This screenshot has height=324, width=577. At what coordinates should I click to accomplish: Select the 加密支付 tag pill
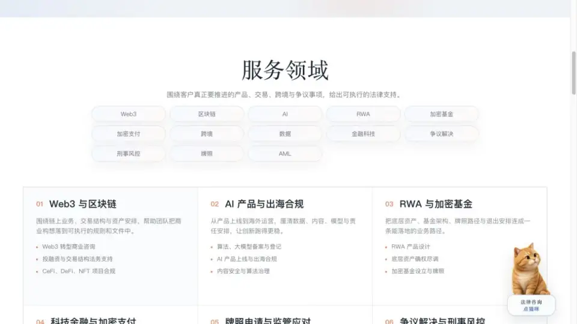[x=129, y=134]
